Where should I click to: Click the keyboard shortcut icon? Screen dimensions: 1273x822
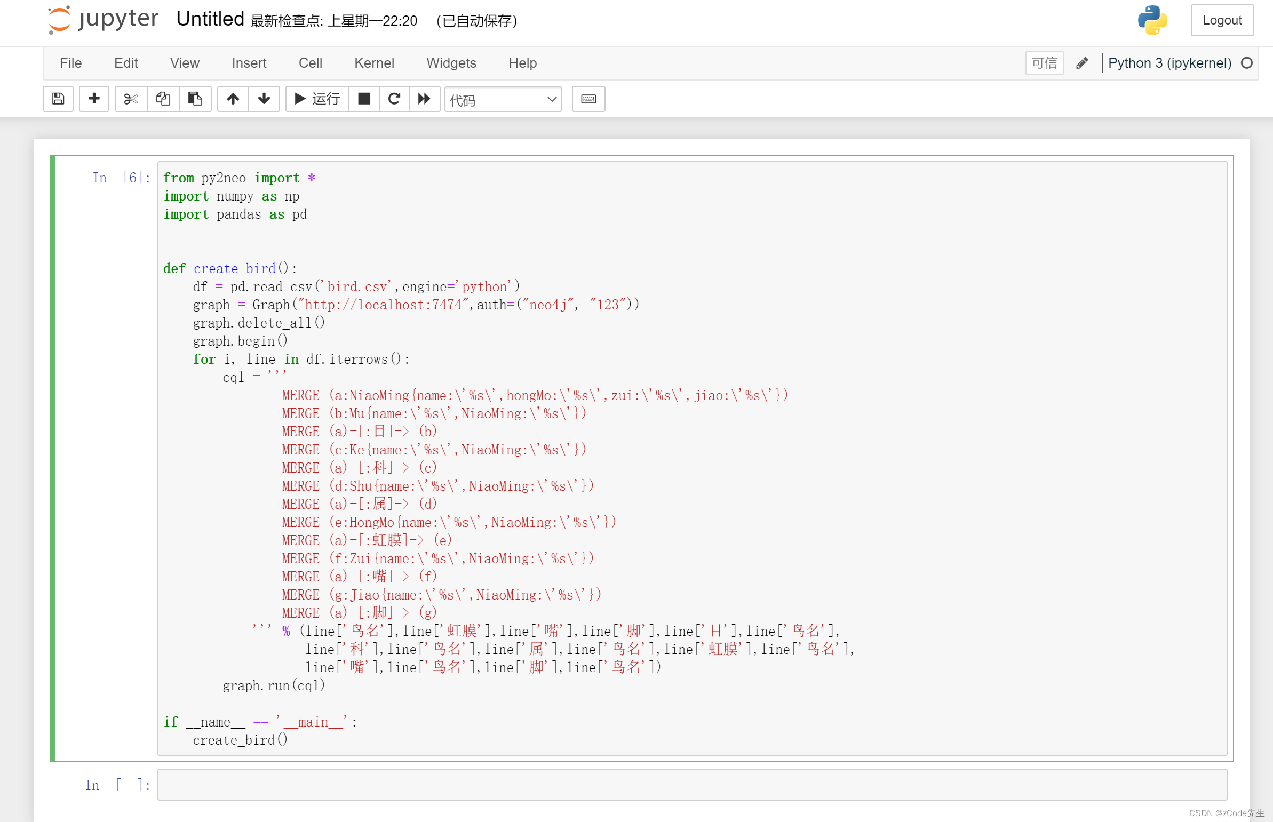click(588, 98)
